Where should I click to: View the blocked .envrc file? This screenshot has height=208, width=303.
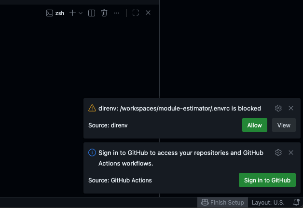284,125
